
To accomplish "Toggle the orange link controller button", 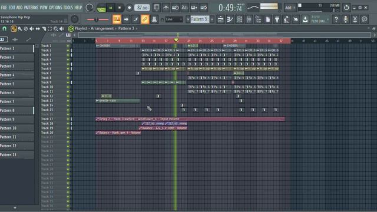I will coord(145,19).
